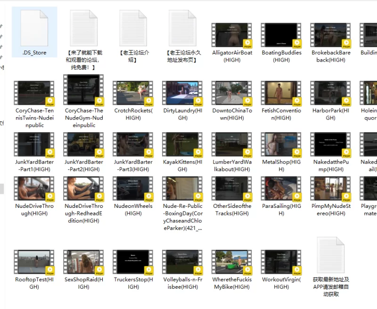This screenshot has height=309, width=377.
Task: Select the ParaSailing(HIGH) video file
Action: (x=281, y=189)
